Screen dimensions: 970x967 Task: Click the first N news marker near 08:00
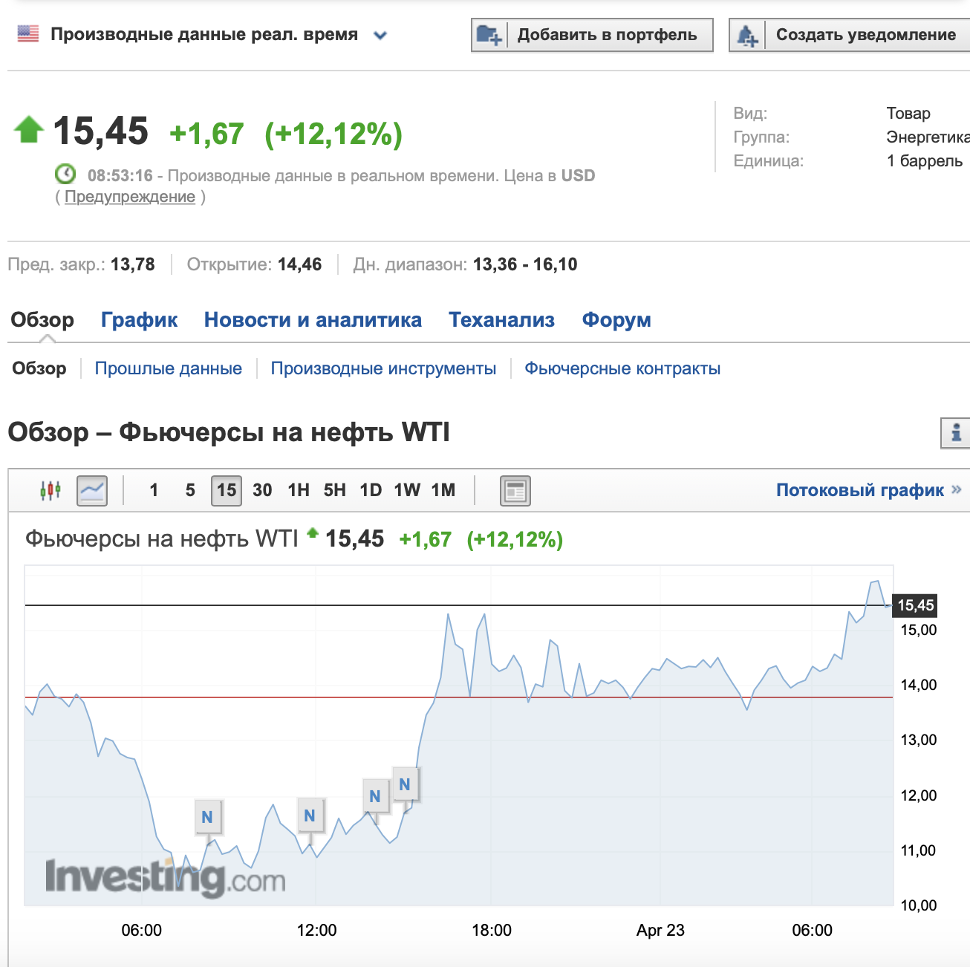click(207, 817)
